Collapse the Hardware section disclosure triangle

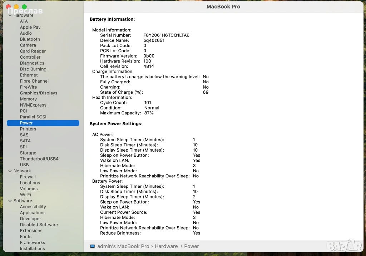(x=10, y=15)
